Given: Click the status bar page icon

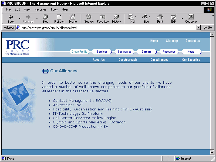Looking at the screenshot, I should tap(4, 158).
